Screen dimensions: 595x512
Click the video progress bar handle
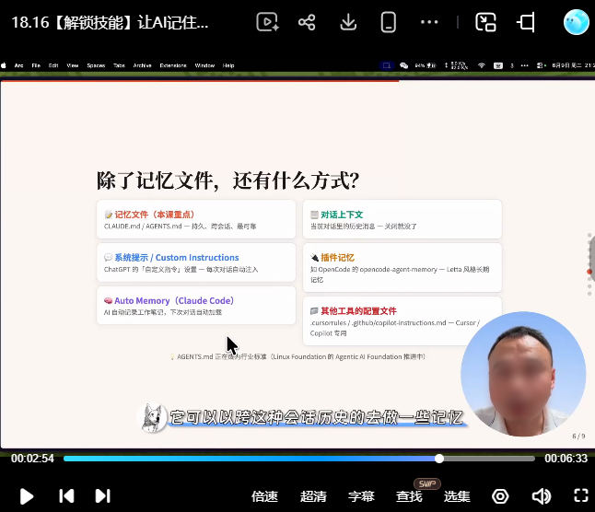[x=439, y=459]
